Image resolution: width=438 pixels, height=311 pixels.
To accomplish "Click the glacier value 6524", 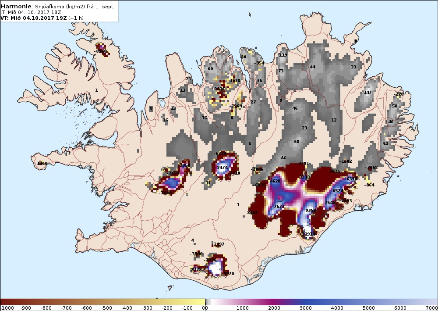I will (x=338, y=191).
